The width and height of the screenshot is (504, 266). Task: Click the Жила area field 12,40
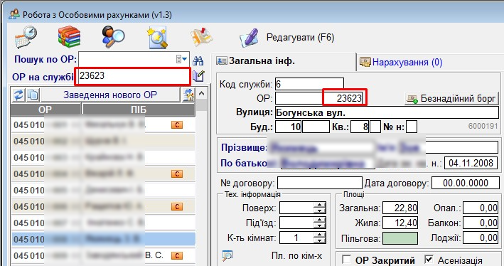pyautogui.click(x=400, y=223)
